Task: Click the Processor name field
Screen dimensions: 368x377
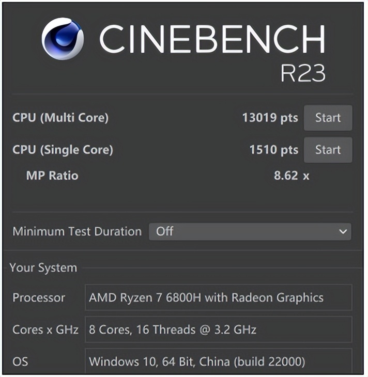Action: [x=218, y=297]
